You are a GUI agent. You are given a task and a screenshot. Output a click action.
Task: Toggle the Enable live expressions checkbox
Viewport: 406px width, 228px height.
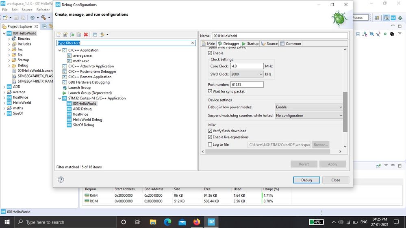pos(210,137)
